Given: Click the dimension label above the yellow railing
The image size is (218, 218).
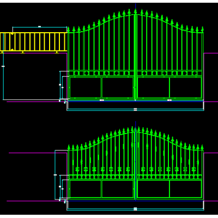Looking at the screenshot, I should pyautogui.click(x=39, y=27).
